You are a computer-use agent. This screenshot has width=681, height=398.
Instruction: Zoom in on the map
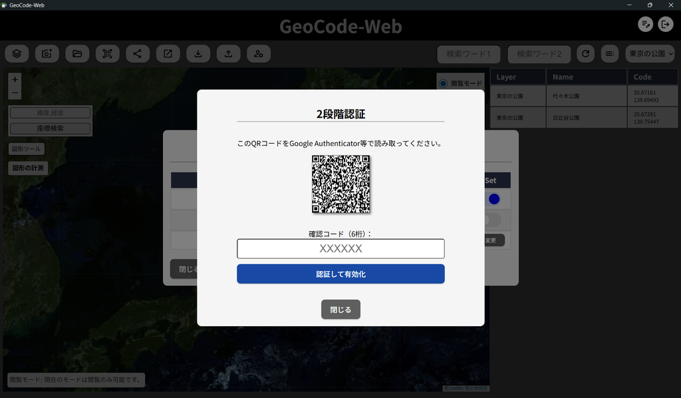pyautogui.click(x=15, y=80)
